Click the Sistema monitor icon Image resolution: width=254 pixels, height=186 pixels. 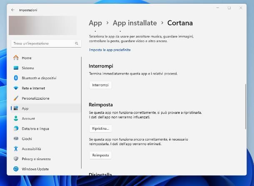(16, 68)
